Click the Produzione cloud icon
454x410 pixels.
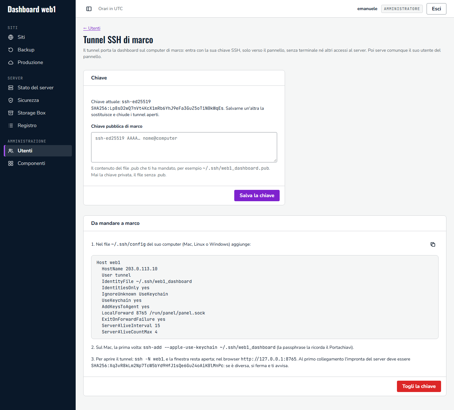pyautogui.click(x=11, y=62)
